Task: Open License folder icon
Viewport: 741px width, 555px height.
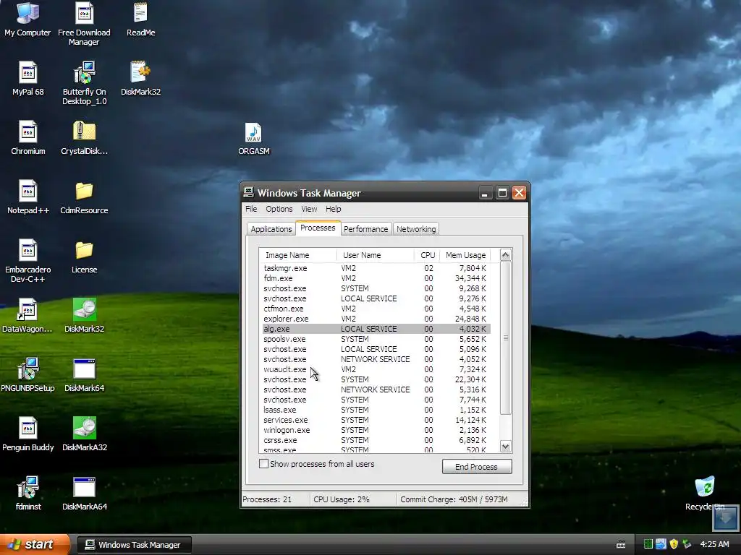Action: point(84,257)
